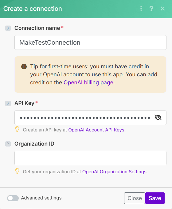This screenshot has width=172, height=209.
Task: Click the Save button
Action: click(x=155, y=198)
